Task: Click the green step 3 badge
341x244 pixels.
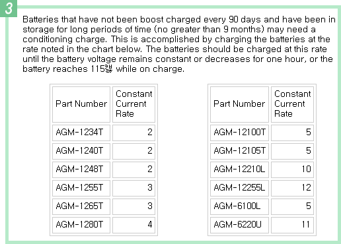Action: [x=9, y=8]
